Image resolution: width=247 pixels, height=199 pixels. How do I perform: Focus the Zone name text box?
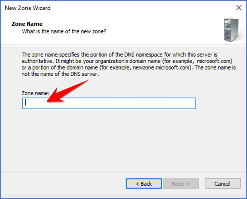point(109,103)
